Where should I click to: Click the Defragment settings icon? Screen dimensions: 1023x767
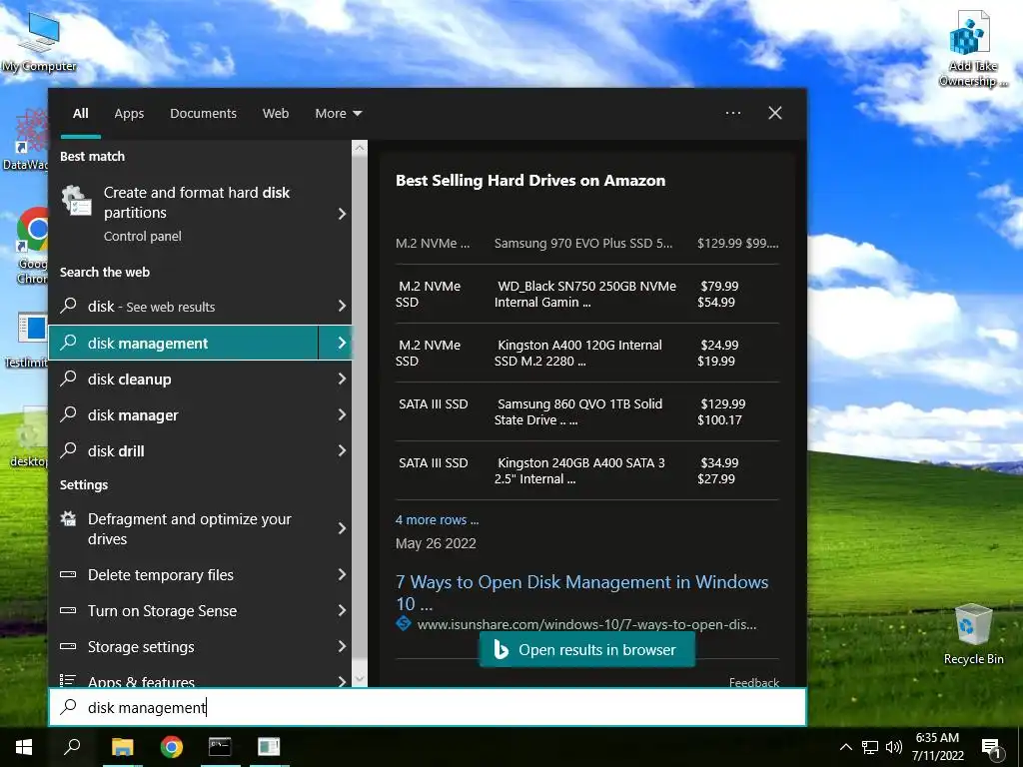68,519
